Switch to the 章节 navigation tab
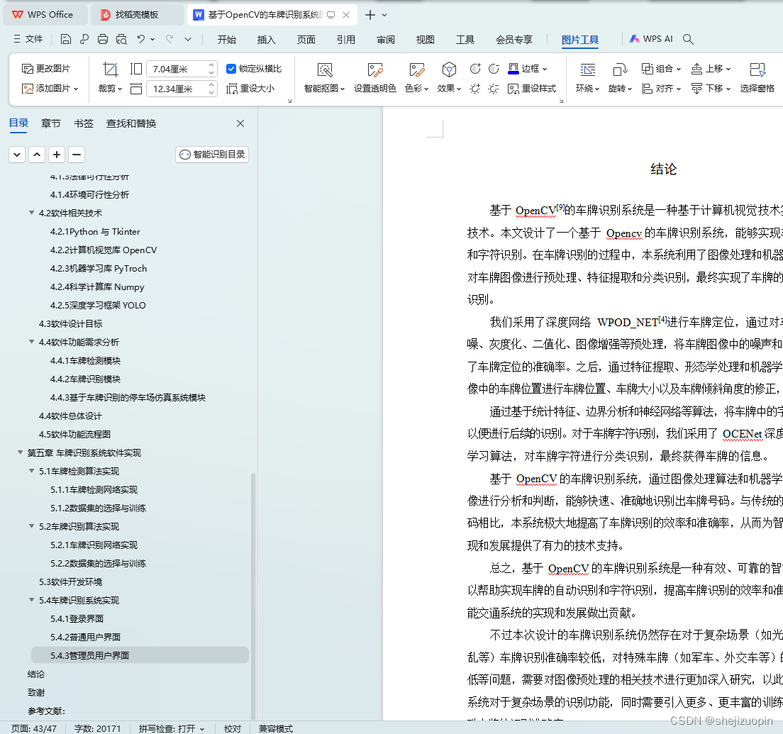Viewport: 783px width, 734px height. [50, 123]
